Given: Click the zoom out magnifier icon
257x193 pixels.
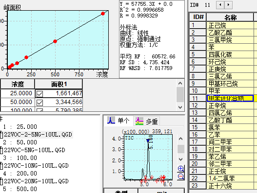Looking at the screenshot, I should [181, 176].
